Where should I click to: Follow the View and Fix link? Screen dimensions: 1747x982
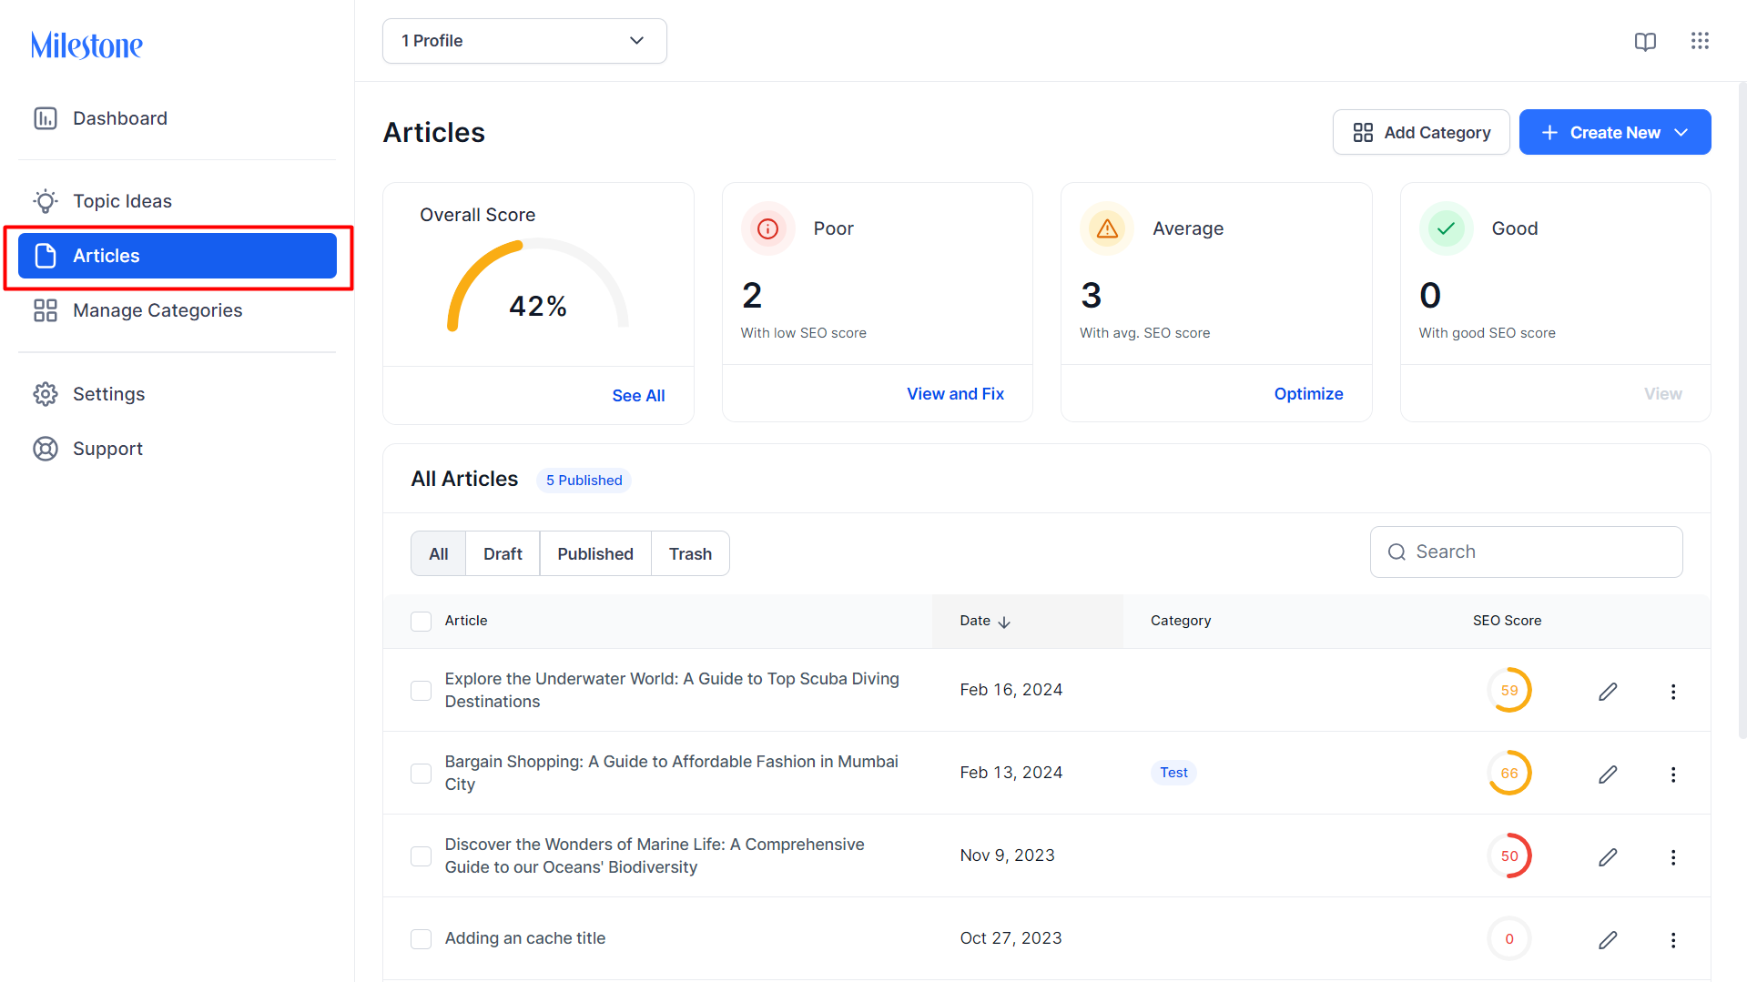955,394
